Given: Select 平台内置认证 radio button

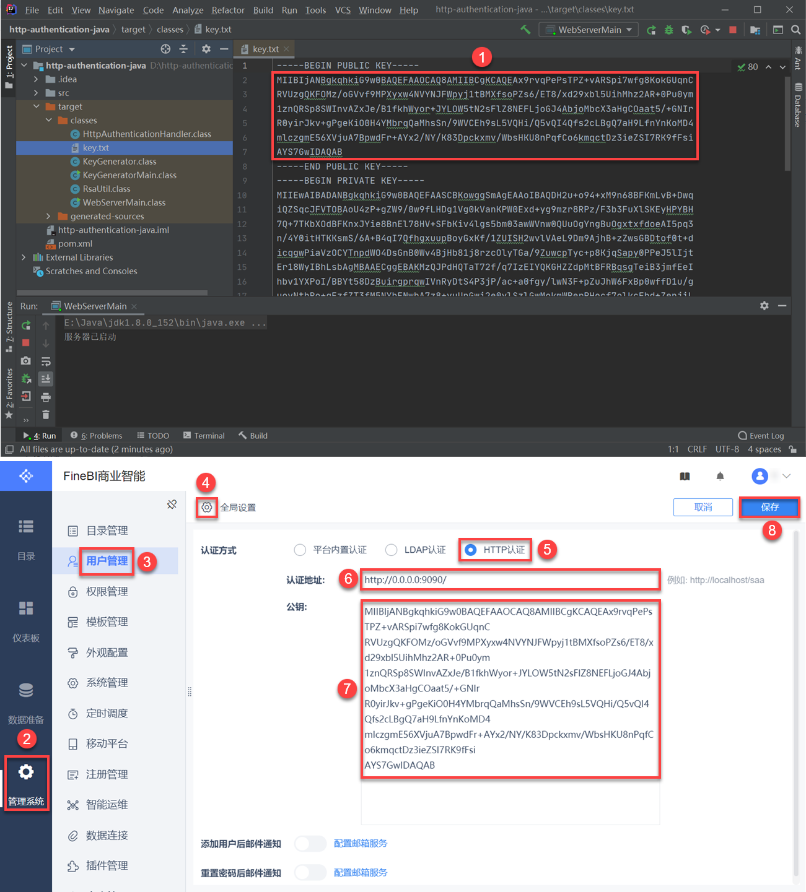Looking at the screenshot, I should click(x=300, y=550).
